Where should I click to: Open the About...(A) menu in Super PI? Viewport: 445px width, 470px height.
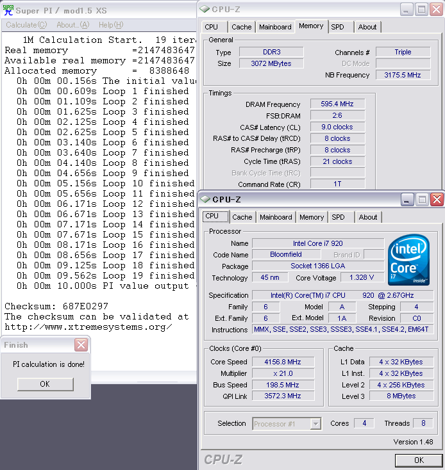73,25
